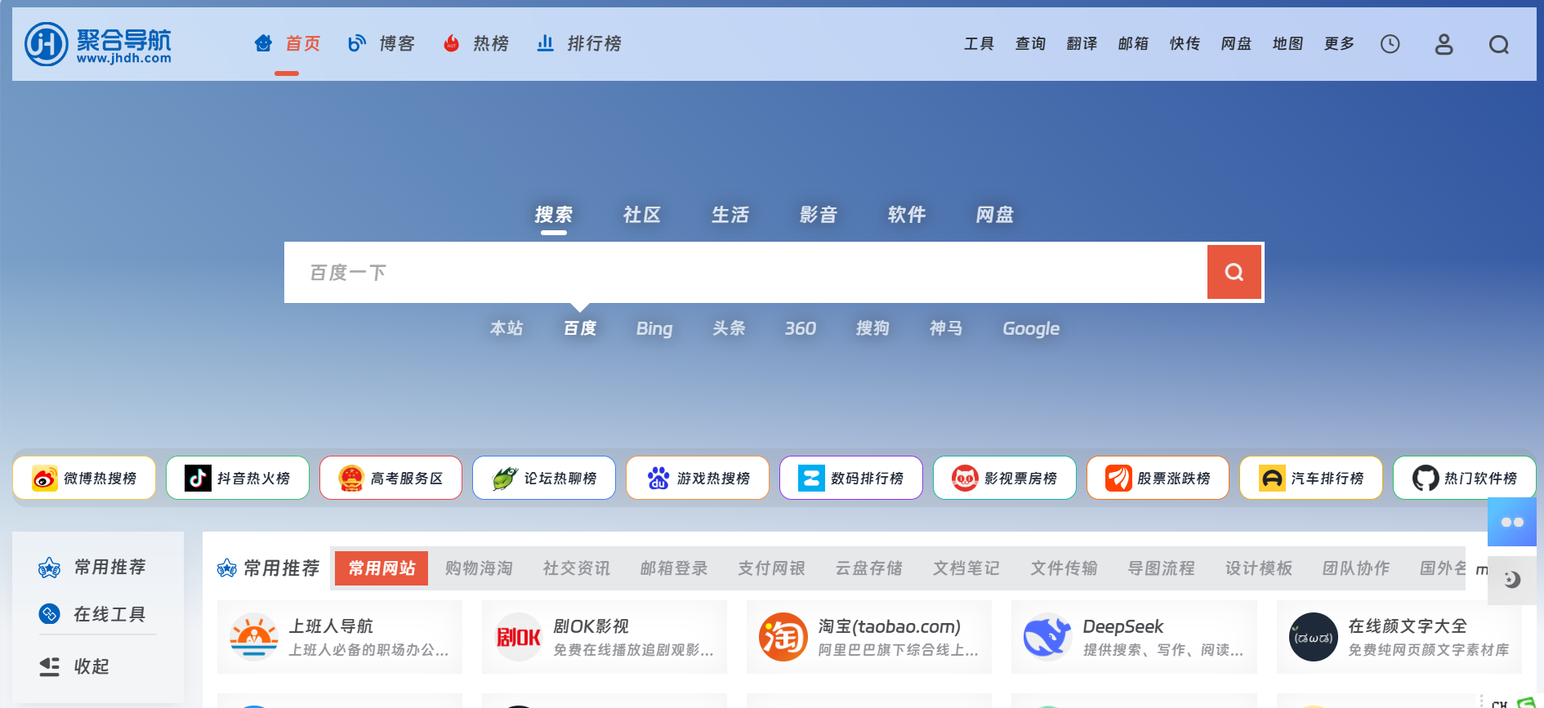Select the 云盘存储 tab
Image resolution: width=1544 pixels, height=708 pixels.
coord(868,568)
